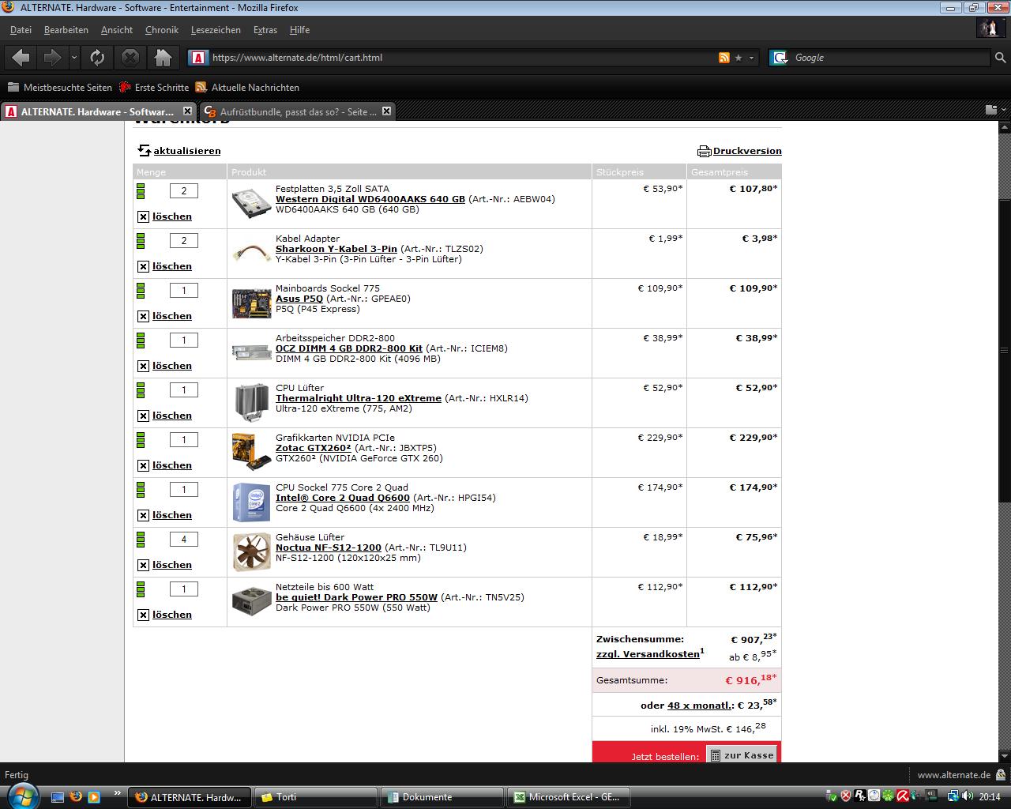Open the Lesezeichen menu
Image resolution: width=1011 pixels, height=809 pixels.
click(216, 30)
